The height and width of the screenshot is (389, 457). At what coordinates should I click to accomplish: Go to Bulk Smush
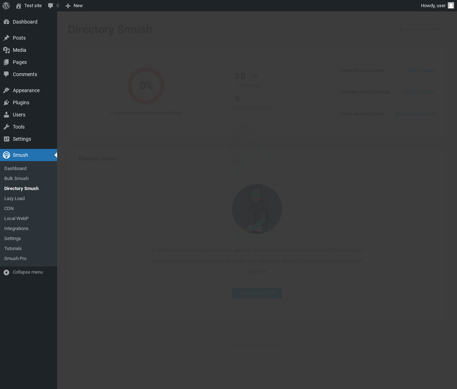coord(16,179)
